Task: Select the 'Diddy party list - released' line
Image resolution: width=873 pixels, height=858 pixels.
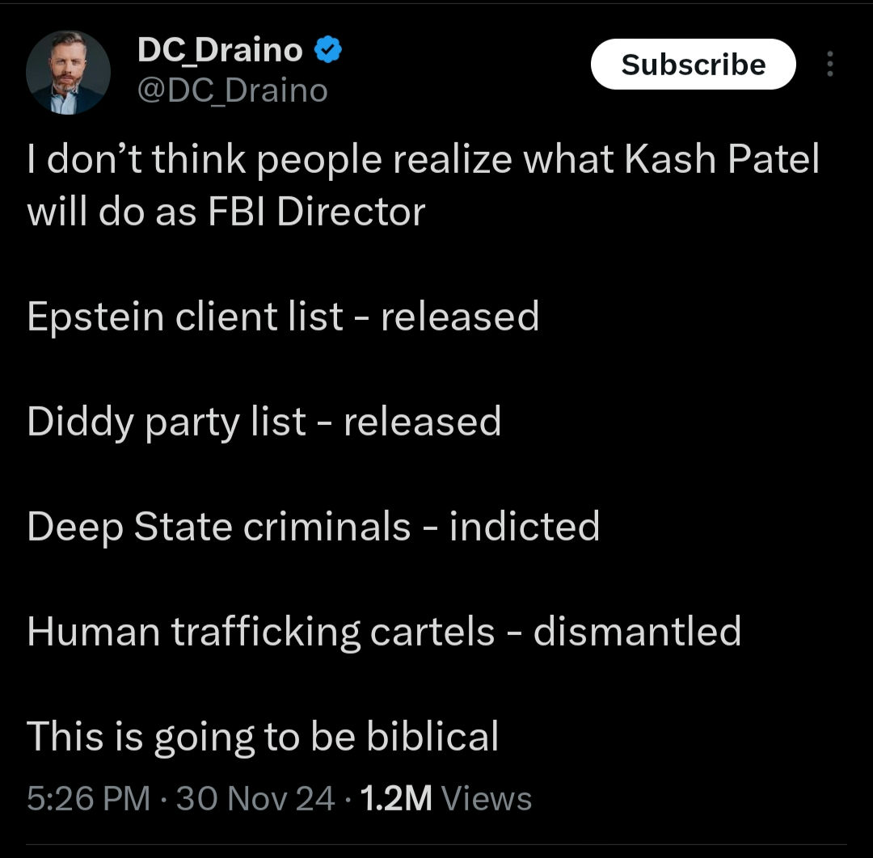Action: coord(264,422)
